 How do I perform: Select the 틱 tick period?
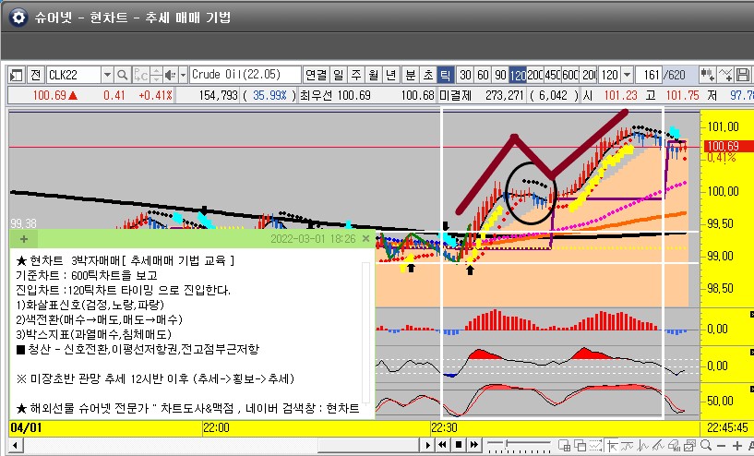(x=445, y=75)
